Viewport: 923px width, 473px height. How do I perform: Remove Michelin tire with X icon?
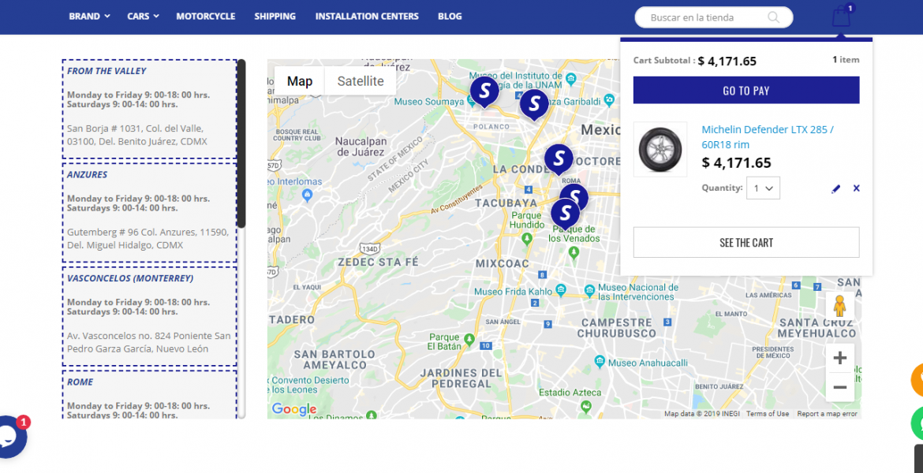point(856,188)
